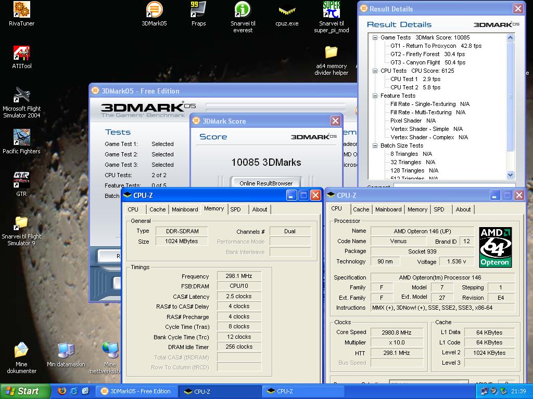Open Min datamaskin desktop icon
The image size is (533, 399).
[x=66, y=355]
